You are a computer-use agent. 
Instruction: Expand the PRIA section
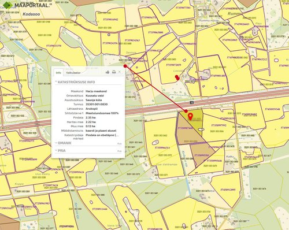coord(62,151)
